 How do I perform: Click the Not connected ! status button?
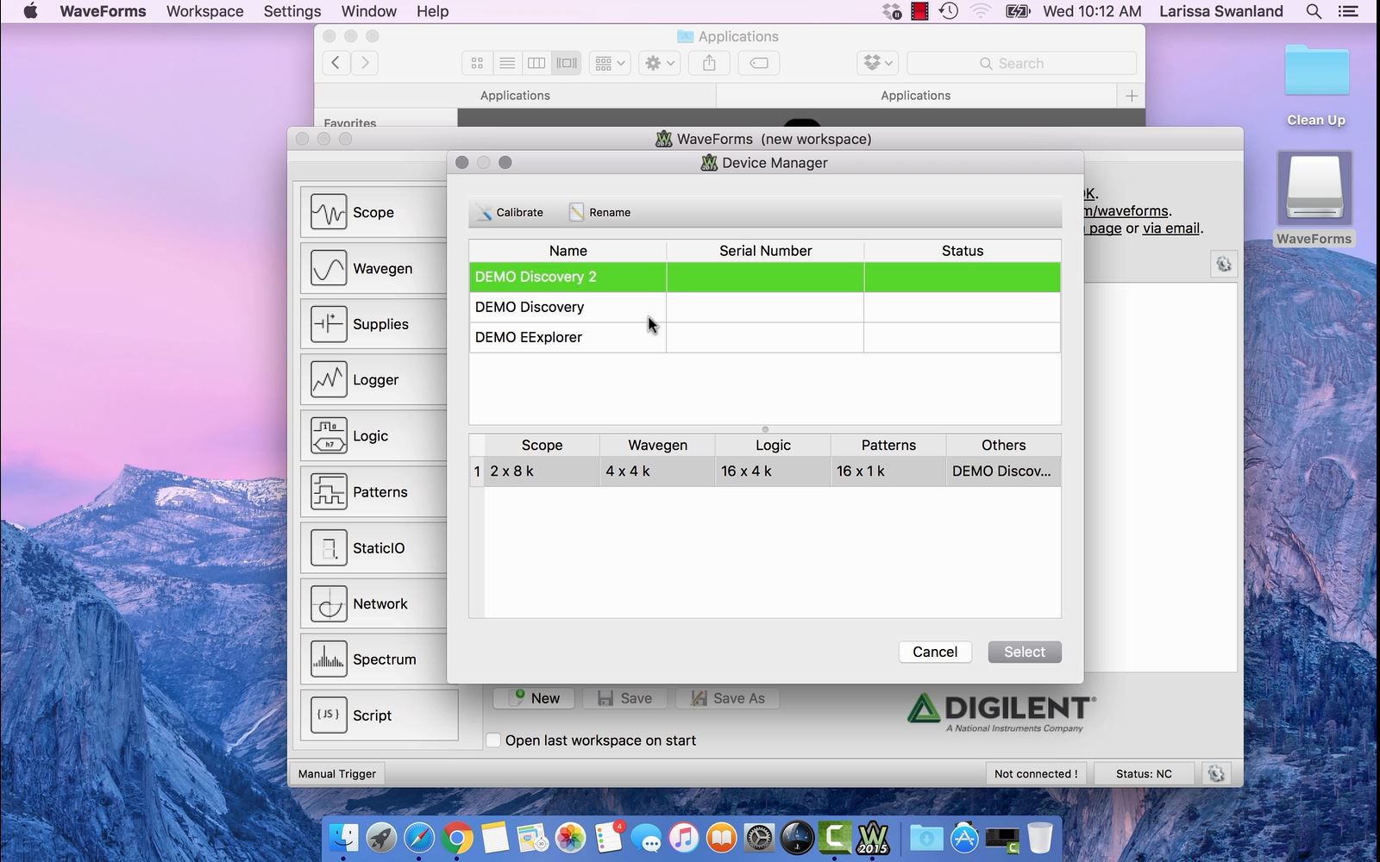click(x=1036, y=773)
